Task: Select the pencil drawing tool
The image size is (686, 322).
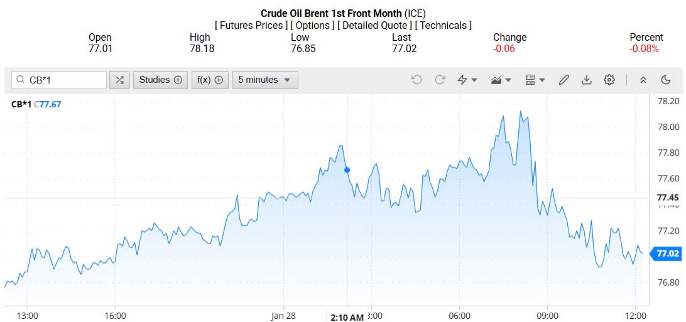Action: coord(563,80)
